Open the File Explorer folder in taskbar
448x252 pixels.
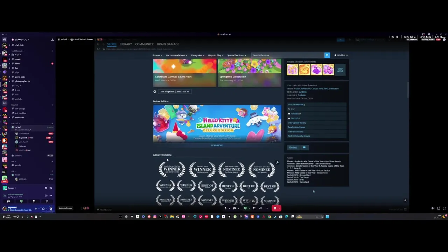[x=172, y=217]
